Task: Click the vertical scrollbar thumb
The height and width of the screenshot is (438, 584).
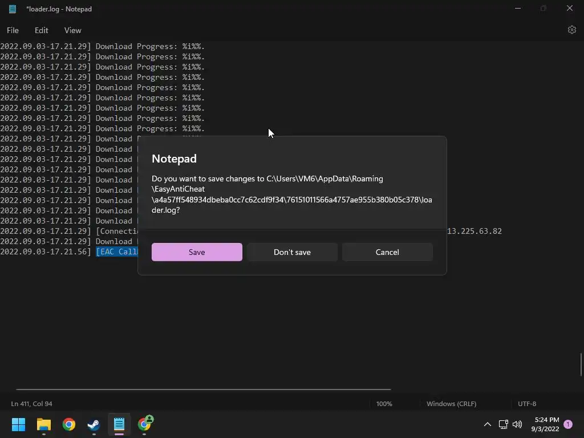Action: coord(581,364)
